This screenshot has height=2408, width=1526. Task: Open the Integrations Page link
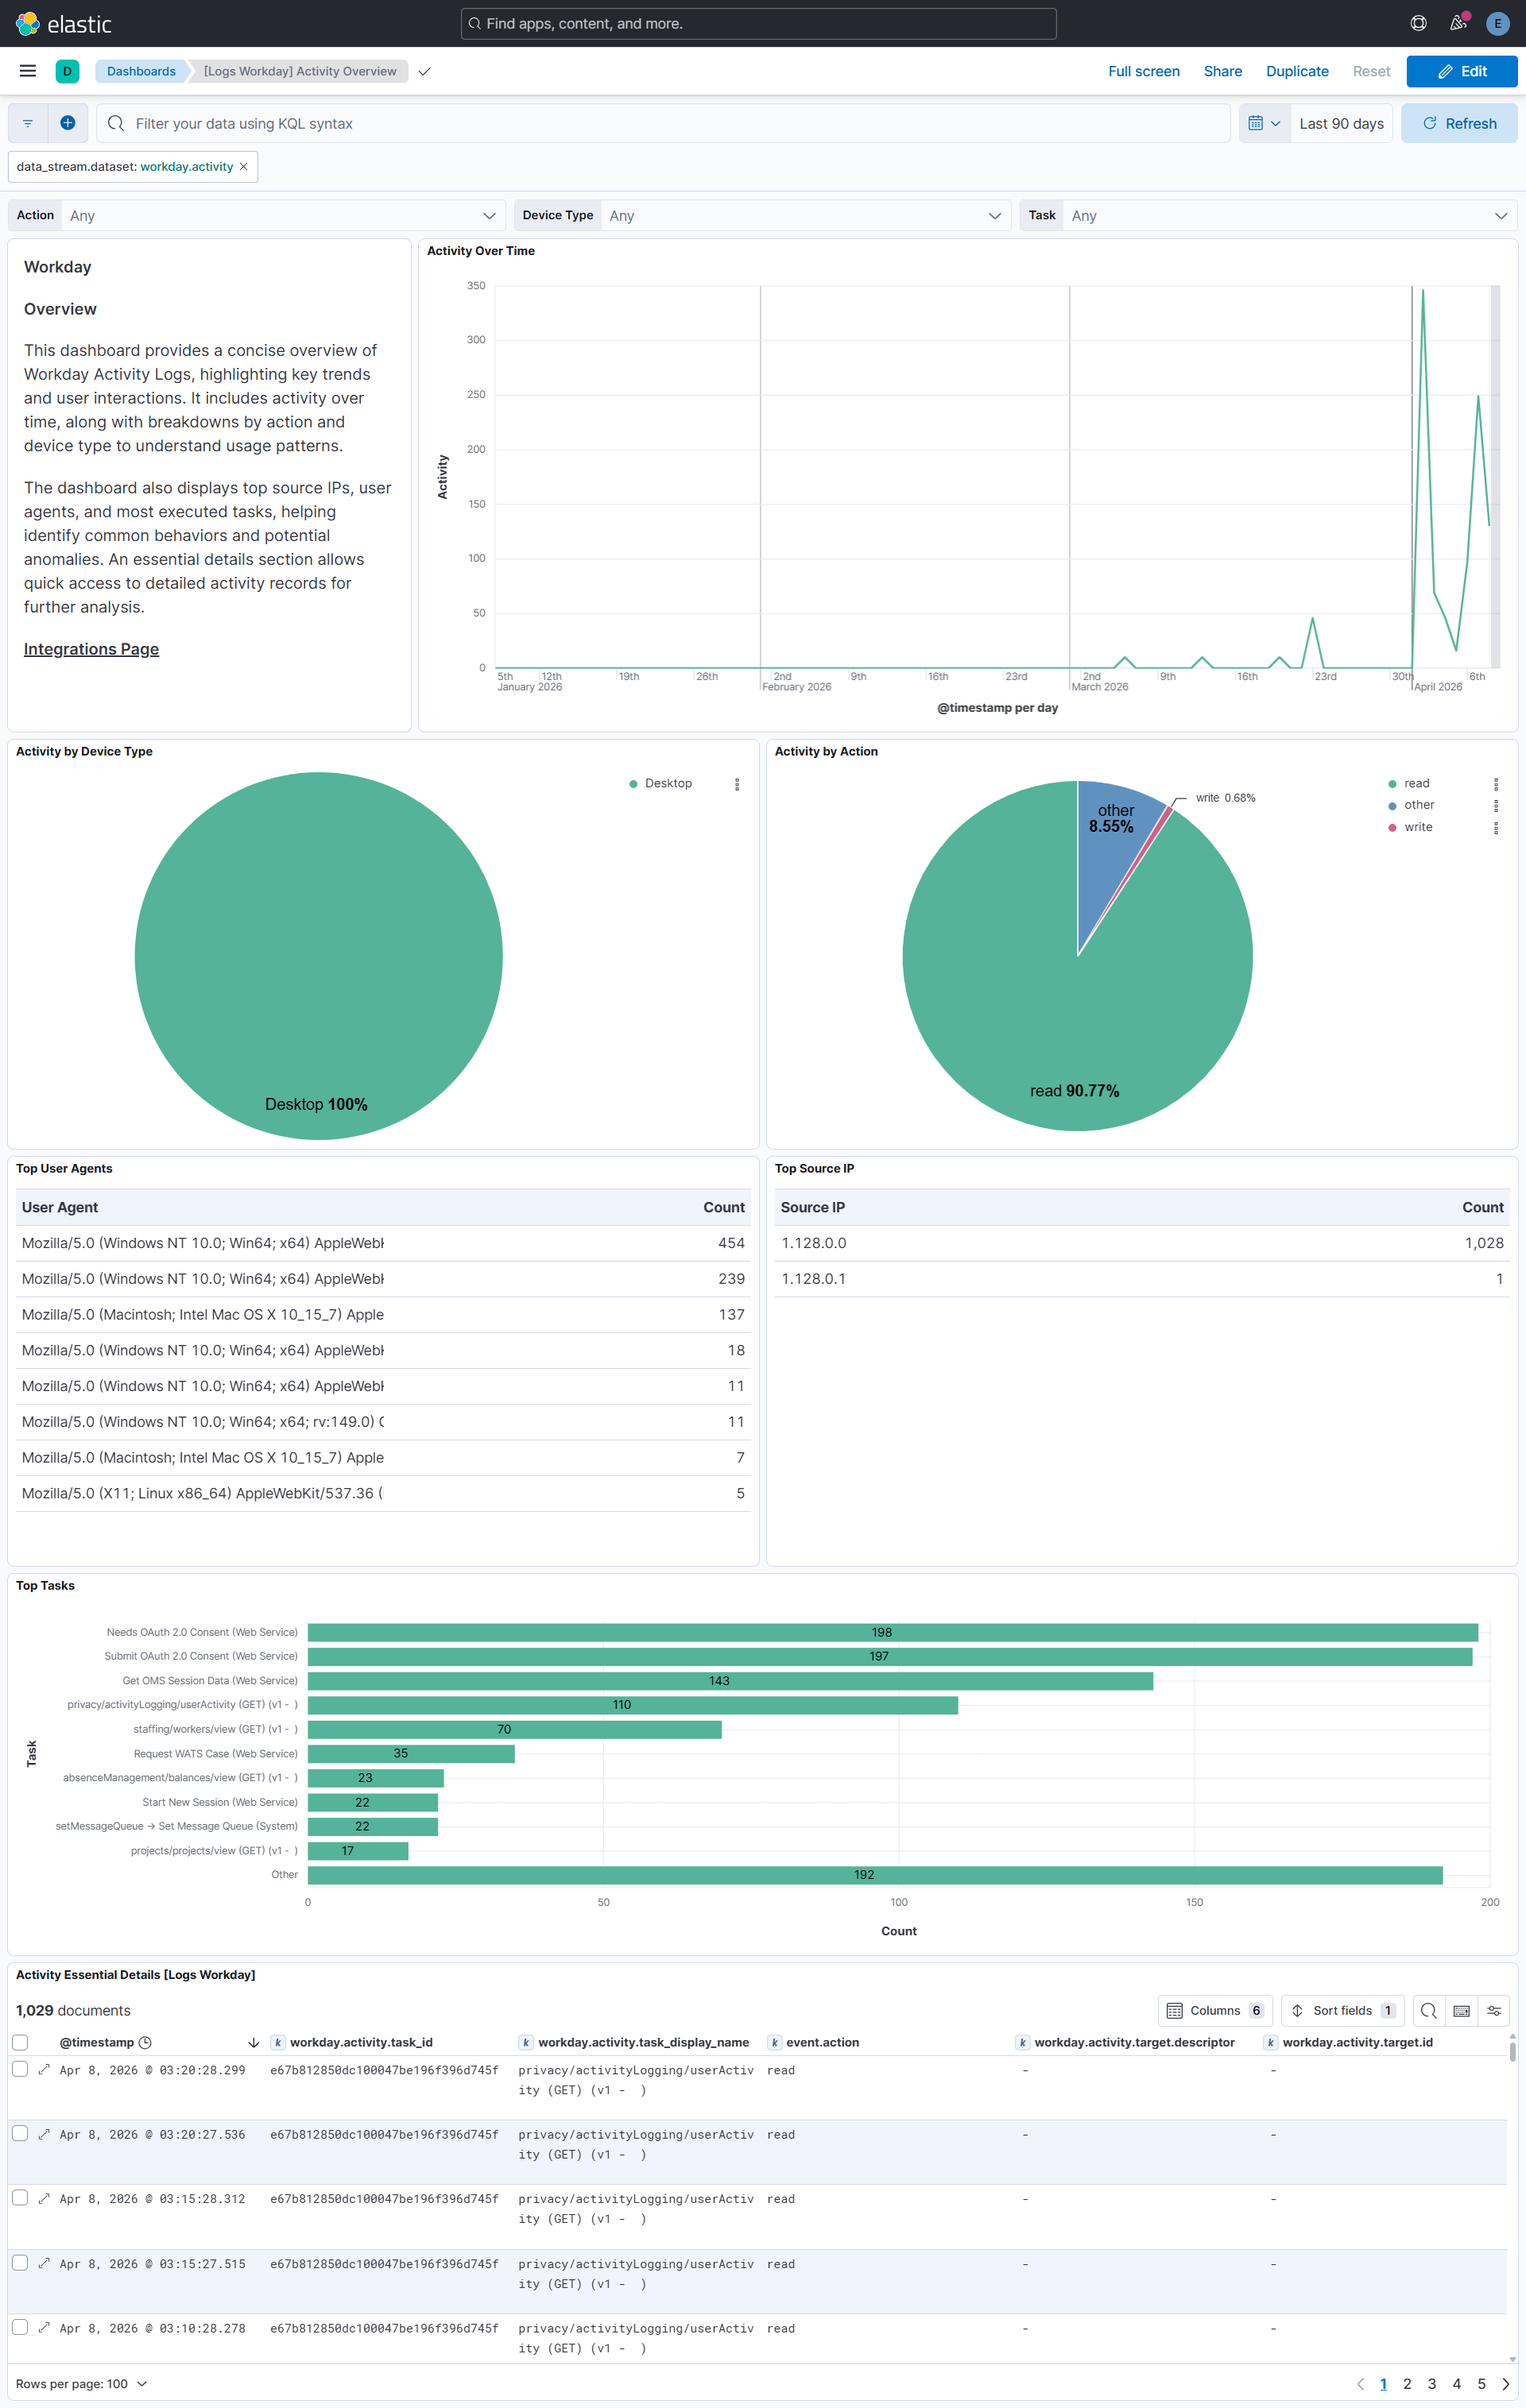tap(91, 649)
